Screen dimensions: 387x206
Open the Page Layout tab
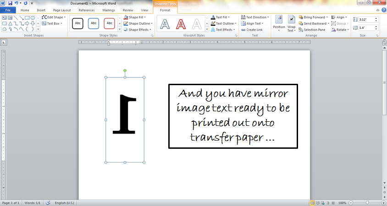pyautogui.click(x=62, y=10)
